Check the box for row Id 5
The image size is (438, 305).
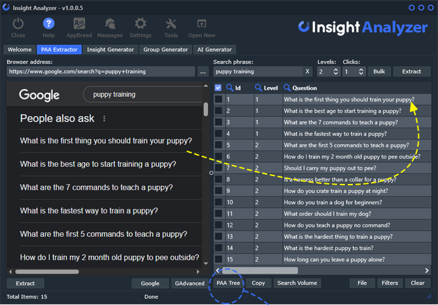(x=218, y=145)
